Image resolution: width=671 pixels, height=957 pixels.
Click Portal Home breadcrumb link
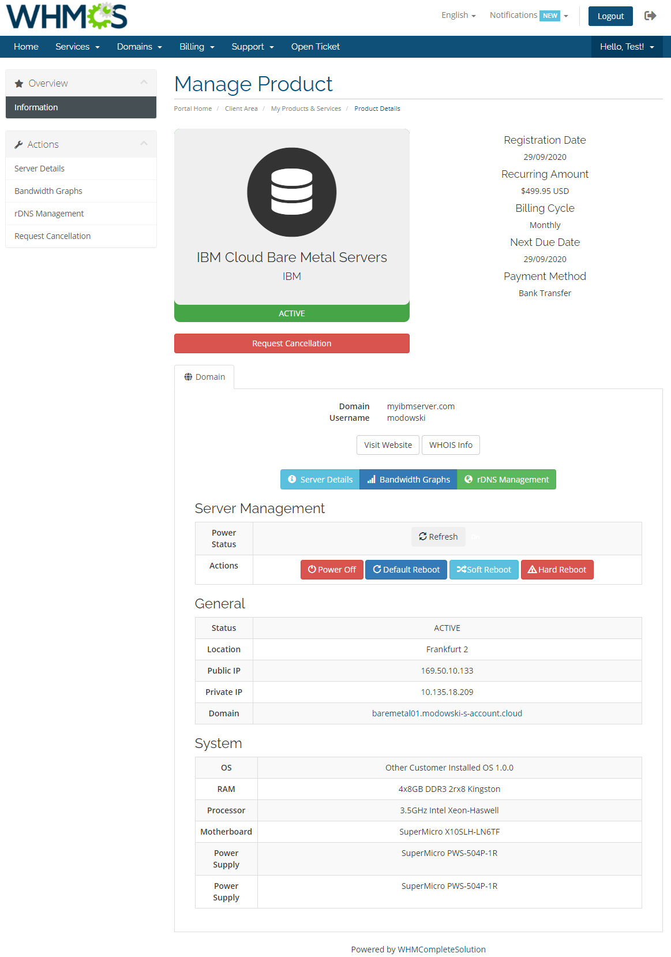[193, 109]
